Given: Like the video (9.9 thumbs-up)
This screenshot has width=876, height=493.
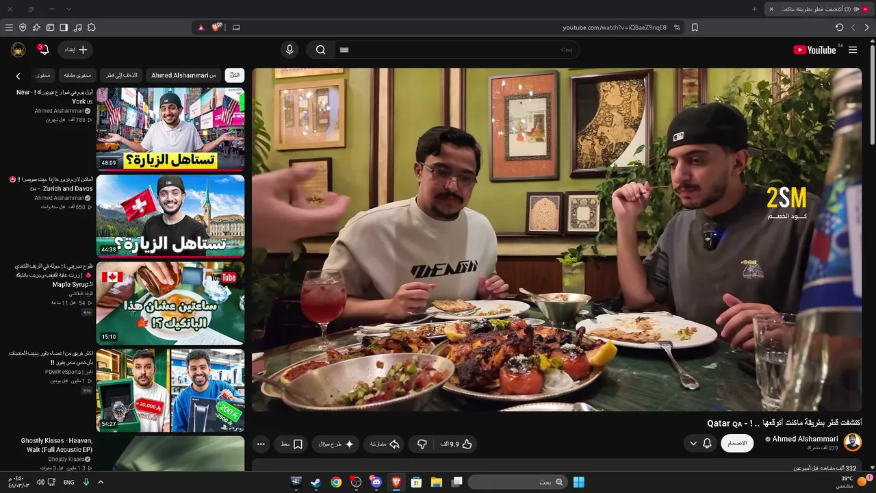Looking at the screenshot, I should pos(456,444).
